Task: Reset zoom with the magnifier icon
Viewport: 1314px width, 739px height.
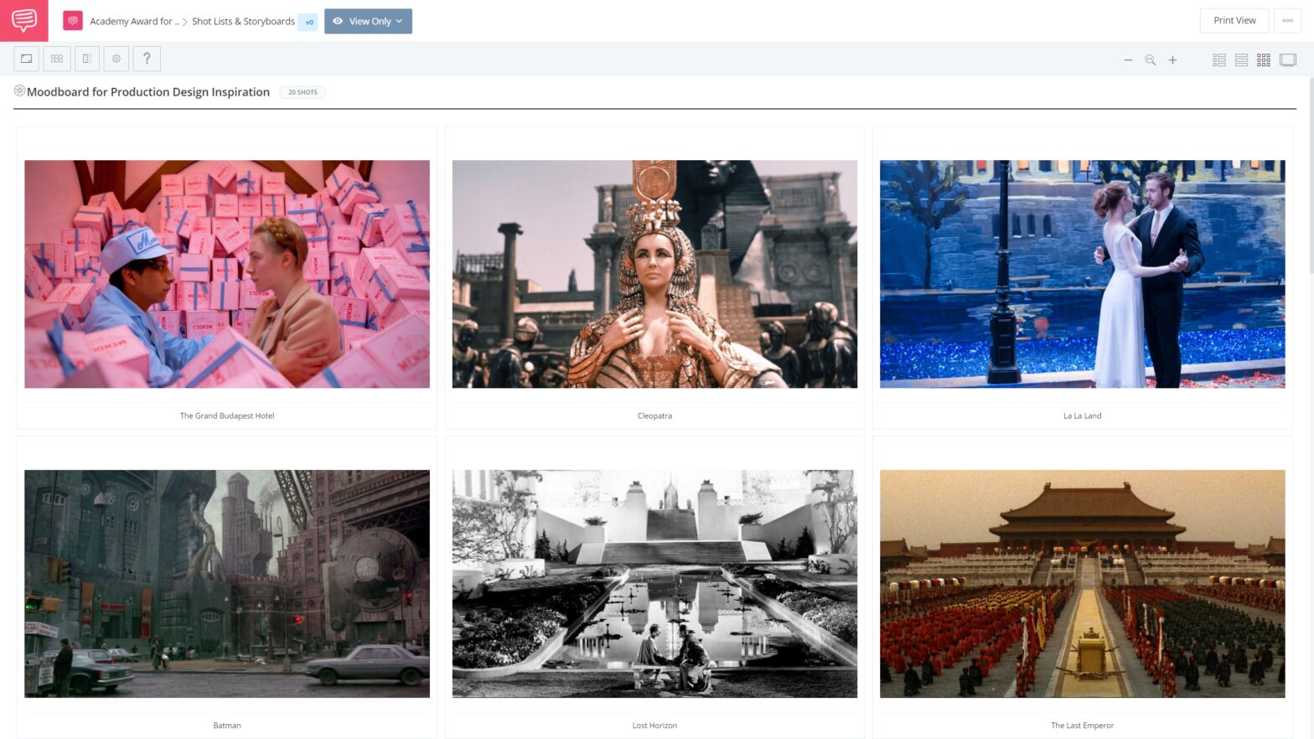Action: (x=1151, y=60)
